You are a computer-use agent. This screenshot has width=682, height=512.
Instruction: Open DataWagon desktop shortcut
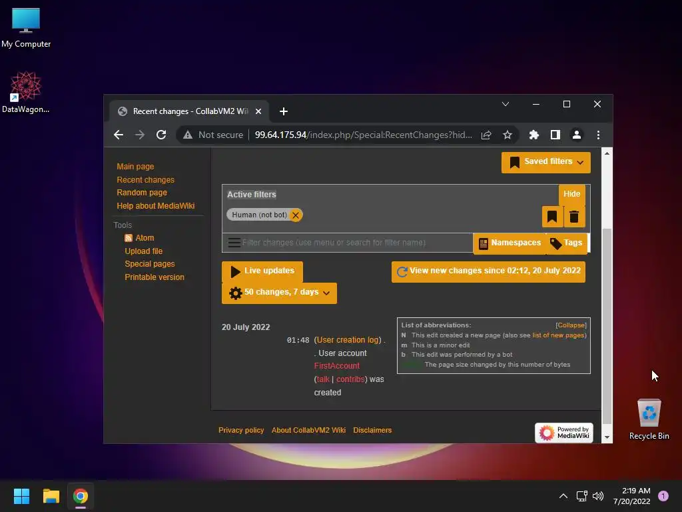point(26,92)
